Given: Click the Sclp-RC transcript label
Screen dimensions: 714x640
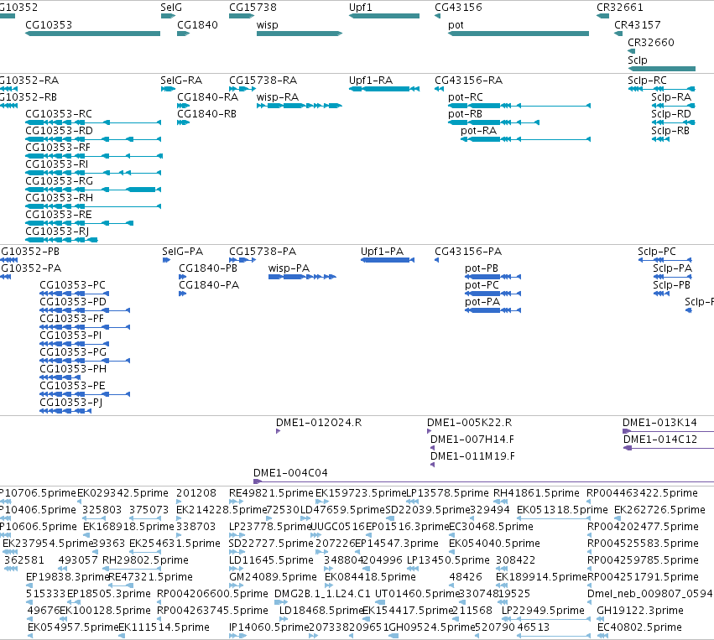Looking at the screenshot, I should [x=647, y=81].
